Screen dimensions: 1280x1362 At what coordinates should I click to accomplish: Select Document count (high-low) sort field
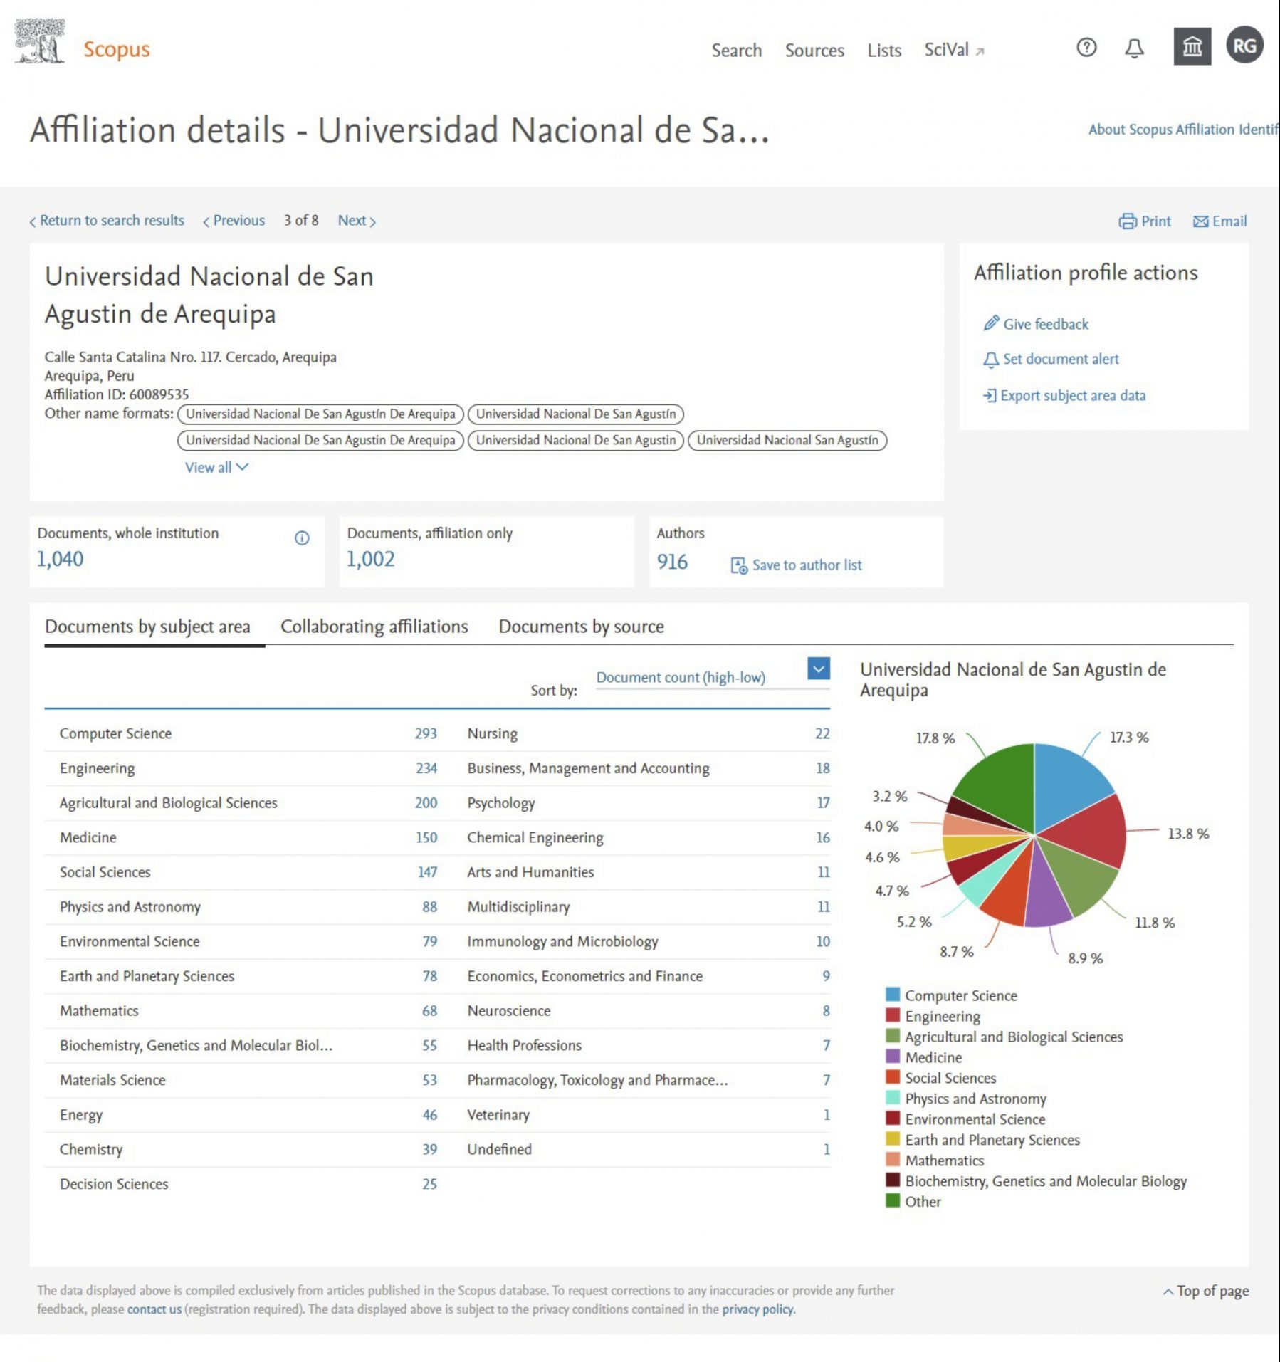pyautogui.click(x=681, y=677)
